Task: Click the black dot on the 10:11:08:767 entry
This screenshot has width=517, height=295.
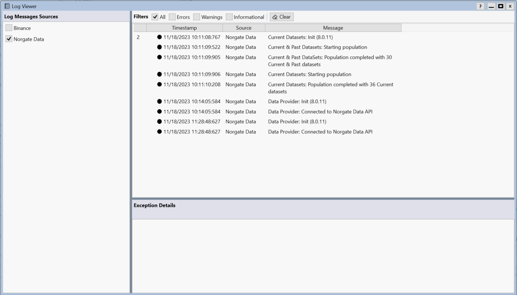Action: [160, 37]
